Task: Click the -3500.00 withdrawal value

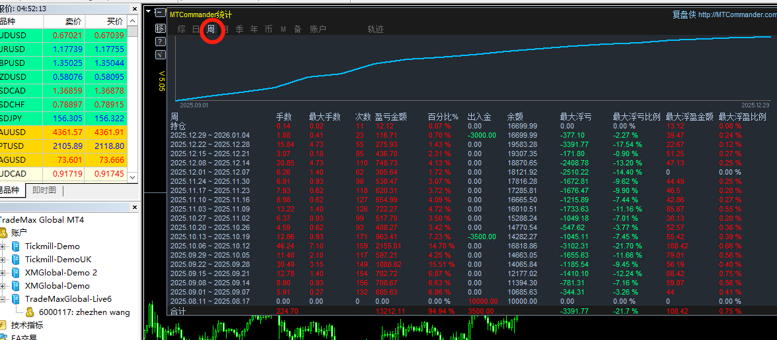Action: pos(482,237)
